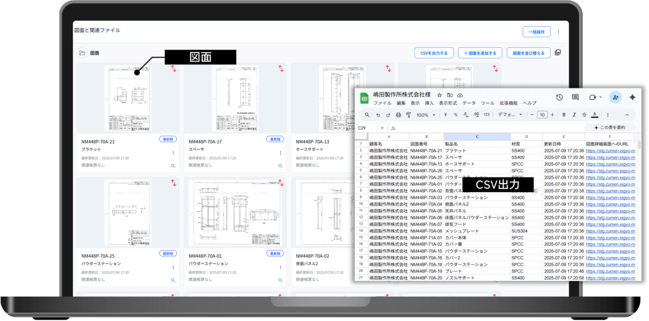Star the 嶋田製作所株式会社様 spreadsheet
649x321 pixels.
point(439,95)
